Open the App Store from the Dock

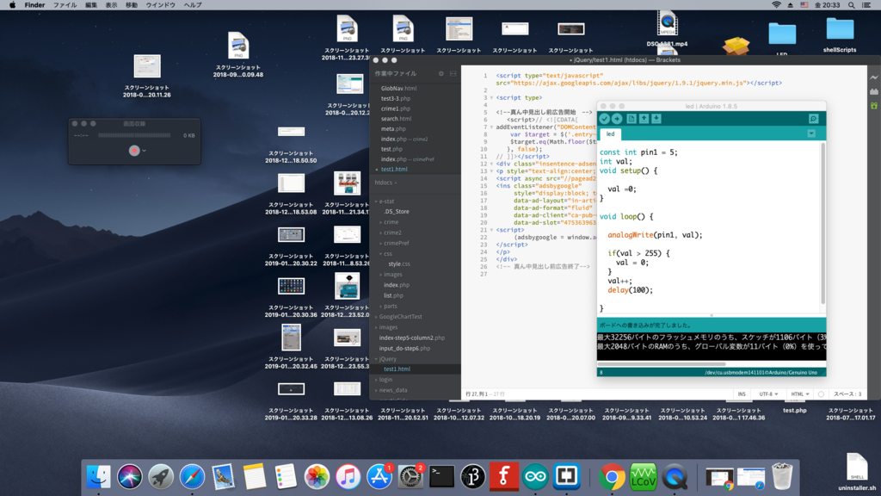[379, 477]
